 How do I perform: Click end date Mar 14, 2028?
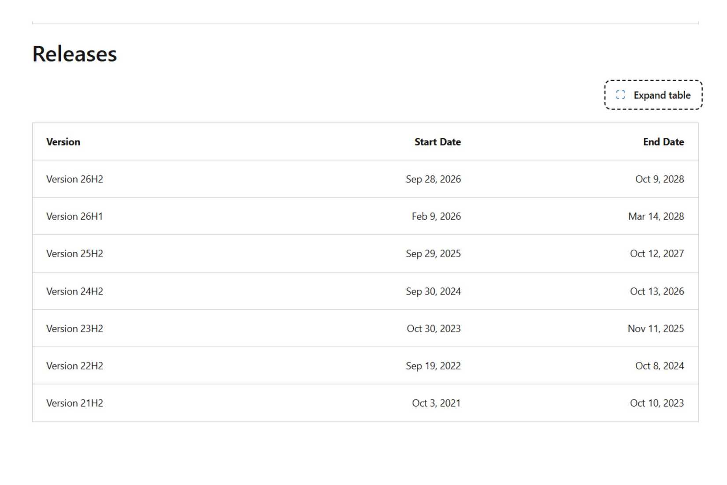pyautogui.click(x=656, y=216)
